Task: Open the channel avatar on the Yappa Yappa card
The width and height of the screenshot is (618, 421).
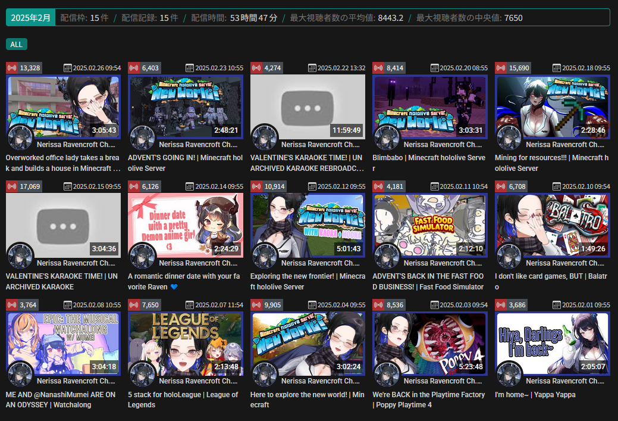Action: tap(509, 373)
